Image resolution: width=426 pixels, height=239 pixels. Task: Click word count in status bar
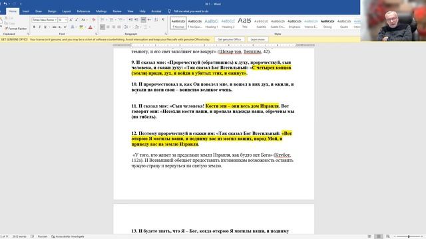[19, 236]
